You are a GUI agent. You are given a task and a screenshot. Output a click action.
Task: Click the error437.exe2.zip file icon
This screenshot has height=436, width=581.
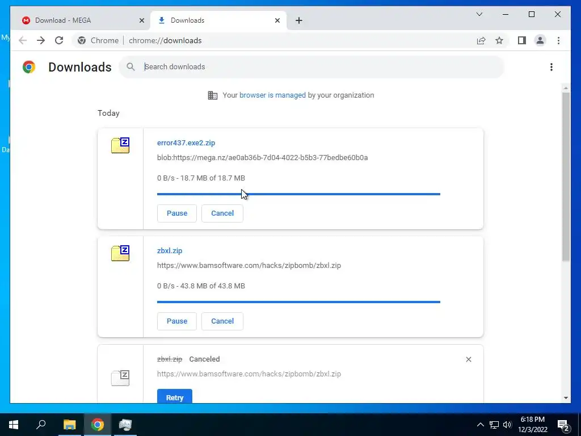pyautogui.click(x=120, y=145)
